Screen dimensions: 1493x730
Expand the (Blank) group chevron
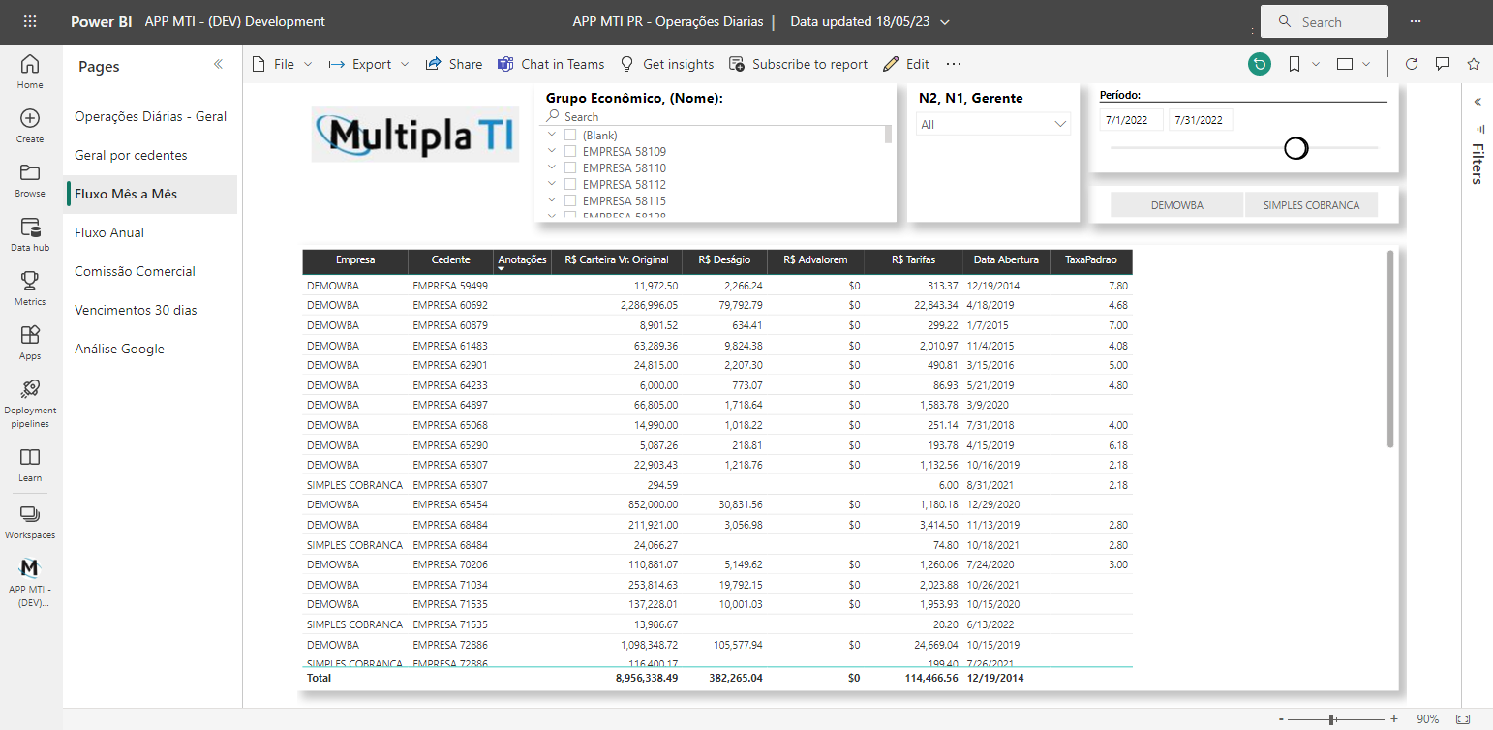[552, 136]
